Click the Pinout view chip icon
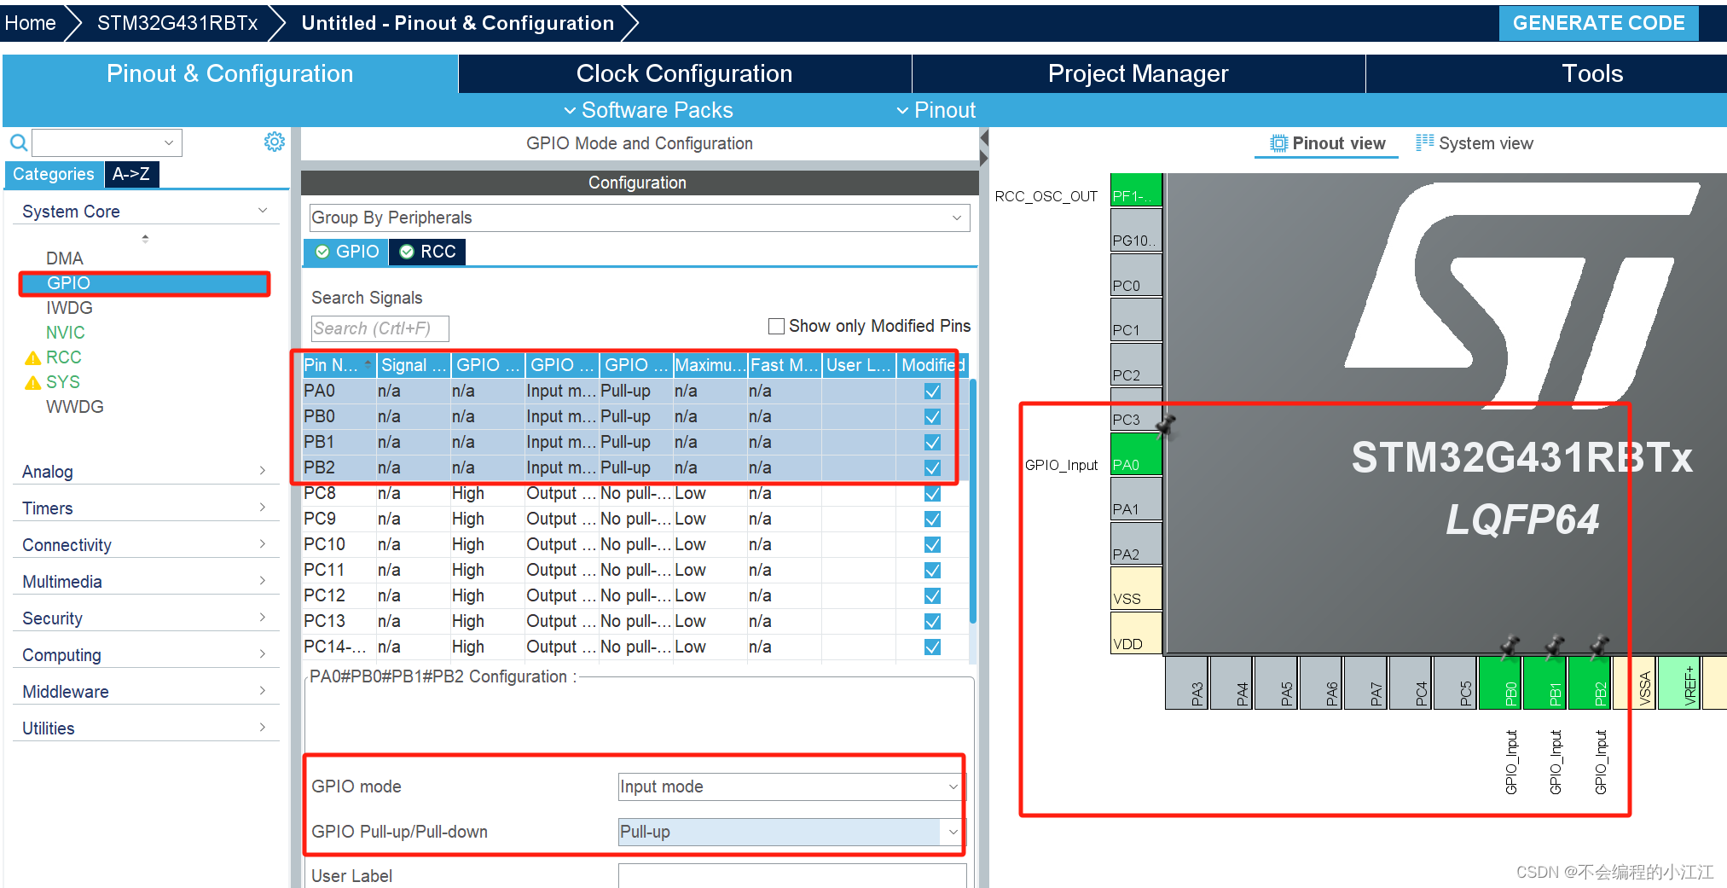1727x888 pixels. tap(1278, 143)
